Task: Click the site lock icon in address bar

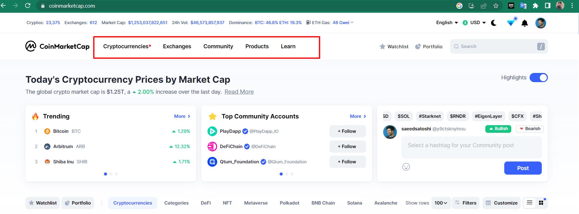Action: tap(43, 6)
